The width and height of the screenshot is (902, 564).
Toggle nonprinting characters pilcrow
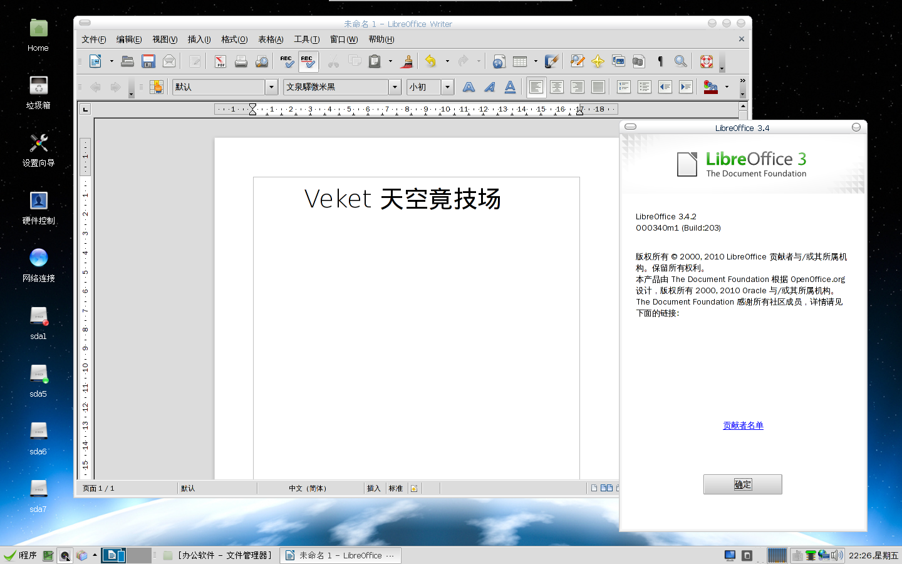tap(660, 61)
